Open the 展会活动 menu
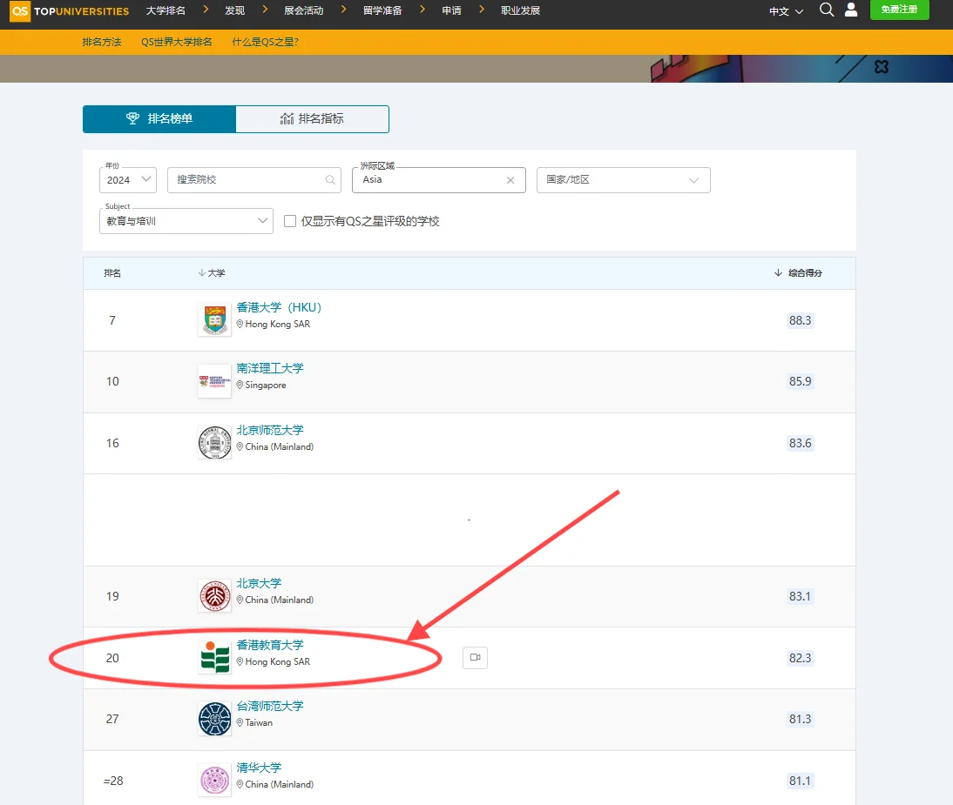 pos(303,10)
